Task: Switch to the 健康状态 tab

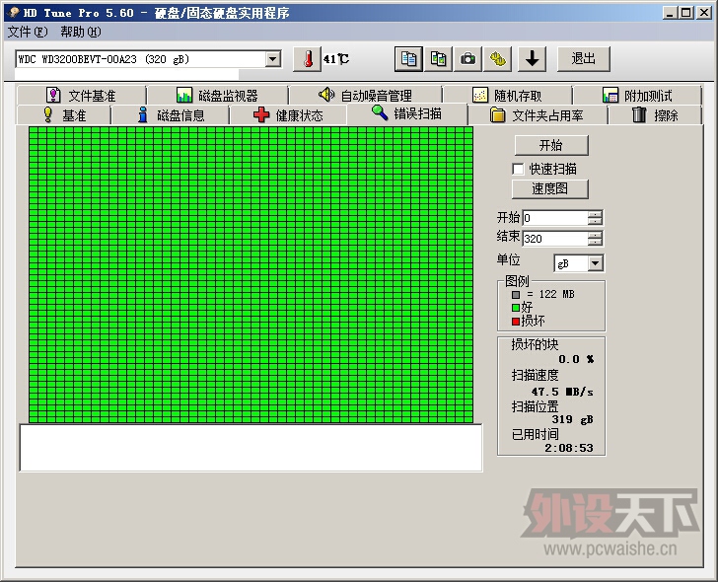Action: 288,115
